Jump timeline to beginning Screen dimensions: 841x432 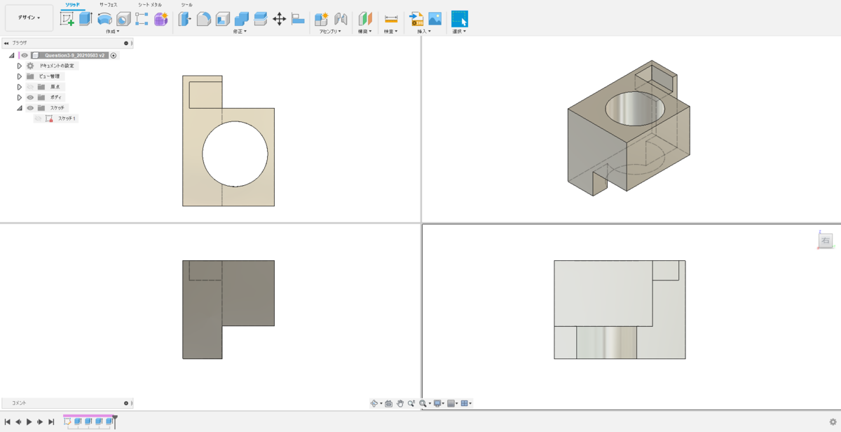pos(7,422)
